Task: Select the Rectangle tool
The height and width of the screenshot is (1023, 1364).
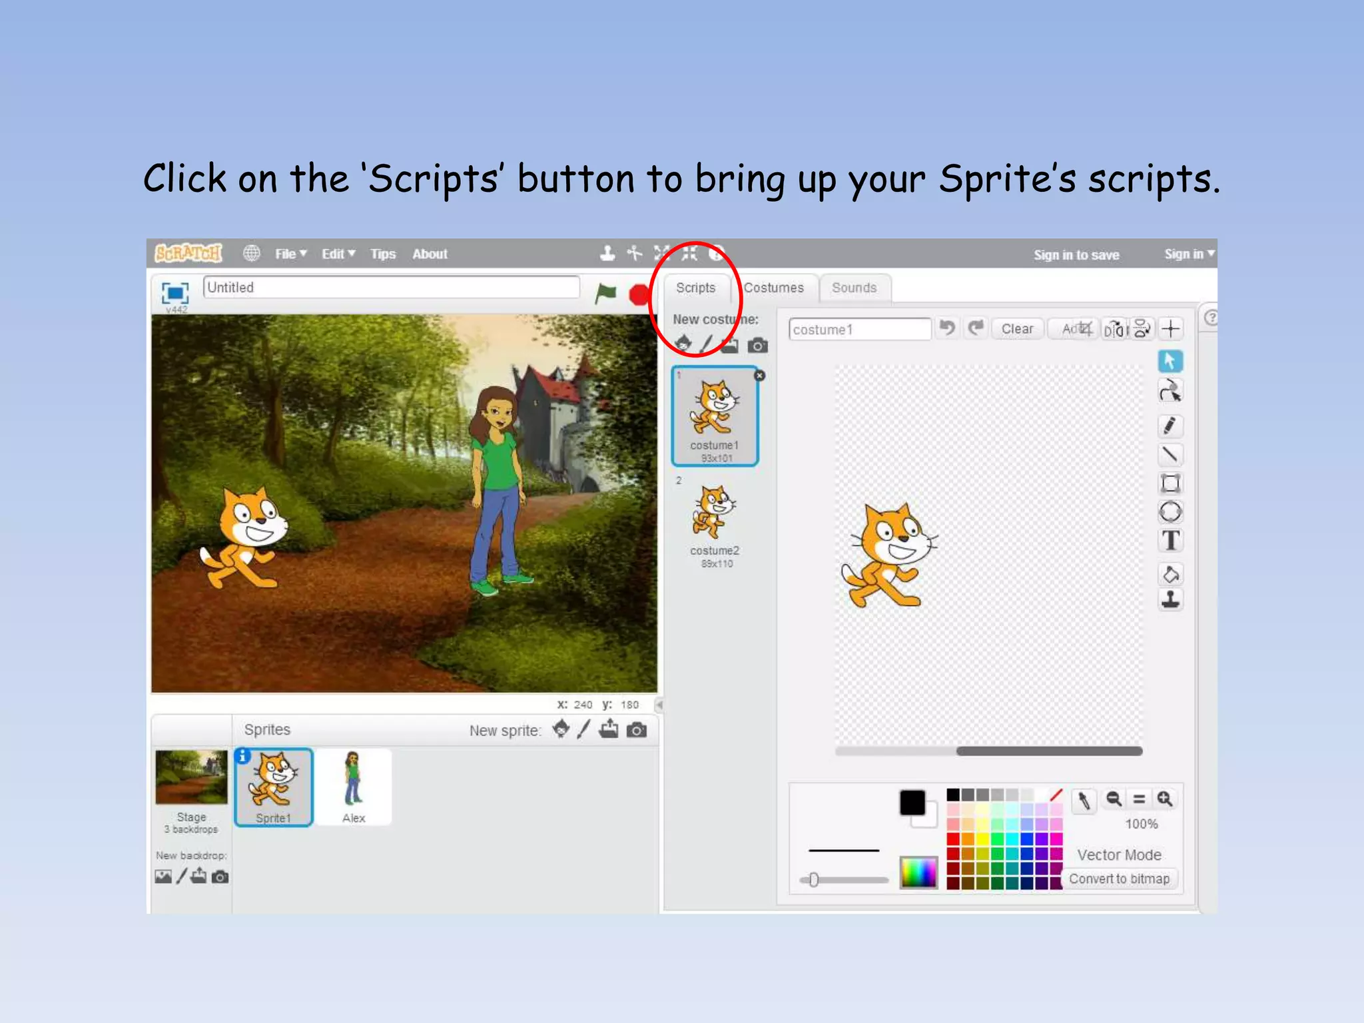Action: 1170,484
